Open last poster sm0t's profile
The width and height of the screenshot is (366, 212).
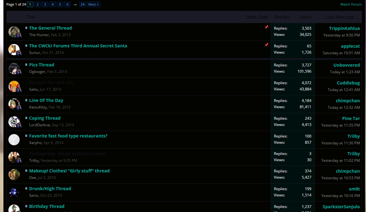(x=354, y=189)
